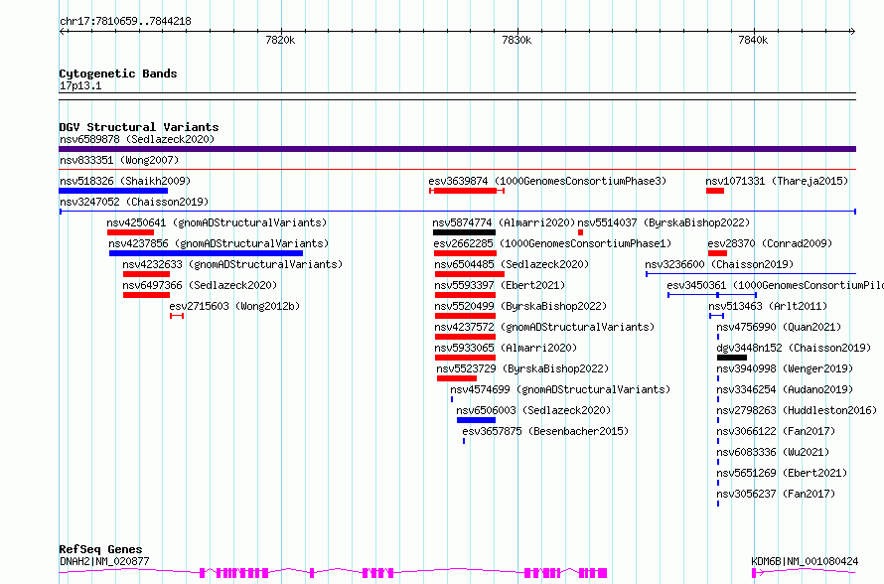The height and width of the screenshot is (584, 884).
Task: Click nsv5651269 (Ebert2021) label
Action: 782,473
